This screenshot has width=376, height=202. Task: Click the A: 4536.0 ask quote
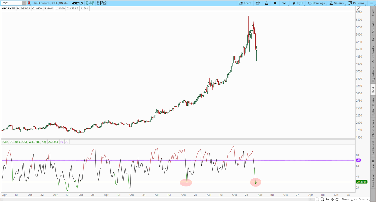102,4
